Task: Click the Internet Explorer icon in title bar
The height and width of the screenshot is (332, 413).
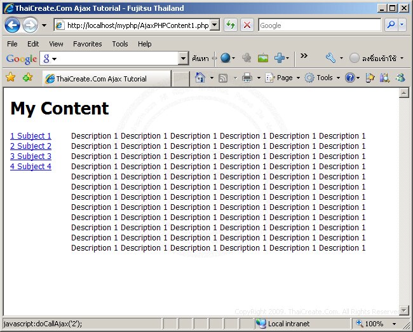Action: (x=9, y=8)
